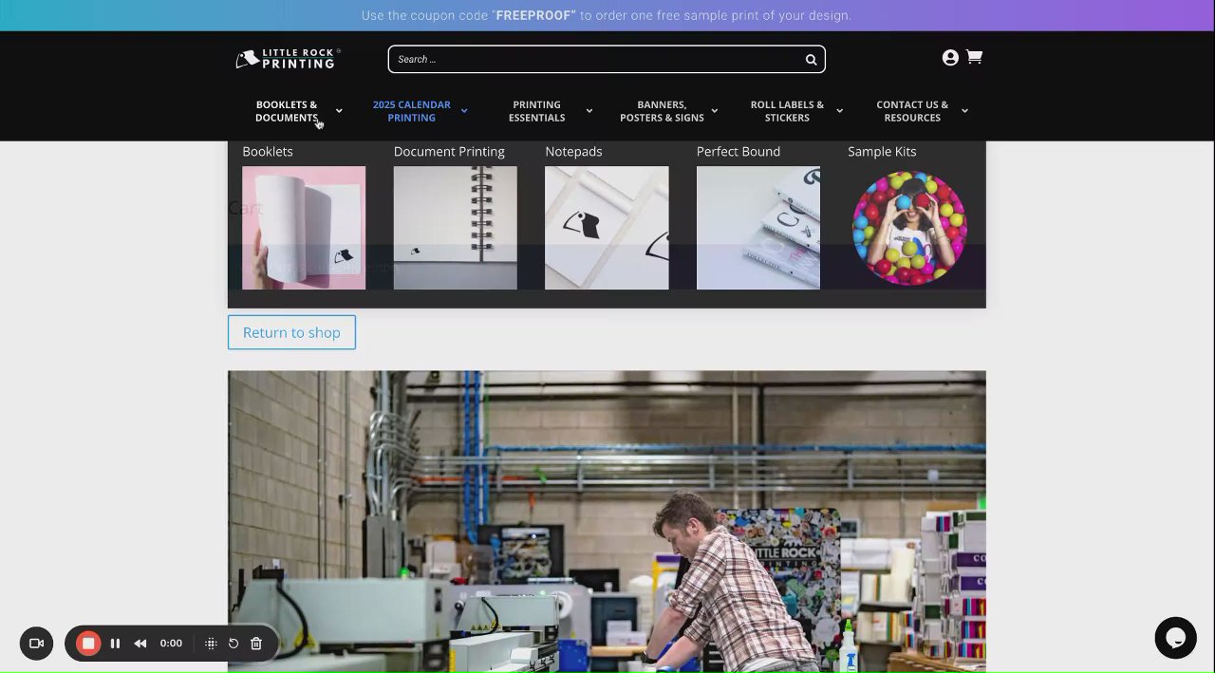Expand Printing Essentials chevron
This screenshot has width=1215, height=673.
coord(589,111)
